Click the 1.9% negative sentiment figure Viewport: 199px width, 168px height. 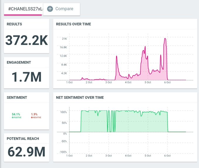(34, 114)
